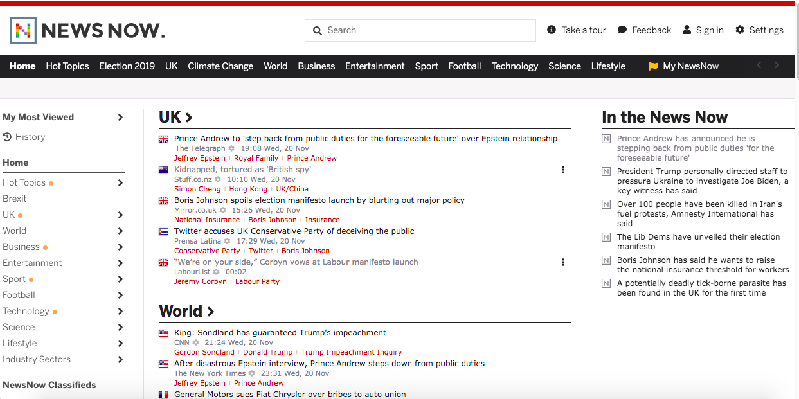
Task: Open Science in the sidebar
Action: pyautogui.click(x=19, y=327)
